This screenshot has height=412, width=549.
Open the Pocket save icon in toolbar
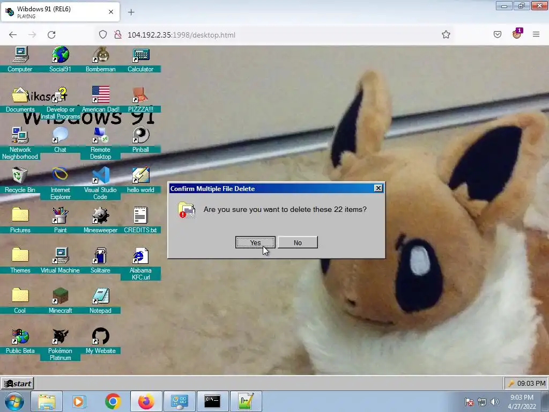[x=497, y=34]
